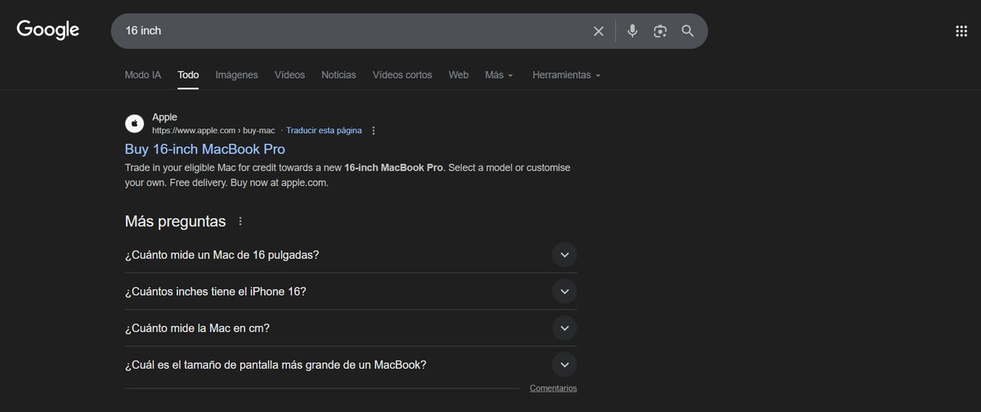Image resolution: width=981 pixels, height=412 pixels.
Task: Open Google Lens image search icon
Action: pyautogui.click(x=660, y=31)
